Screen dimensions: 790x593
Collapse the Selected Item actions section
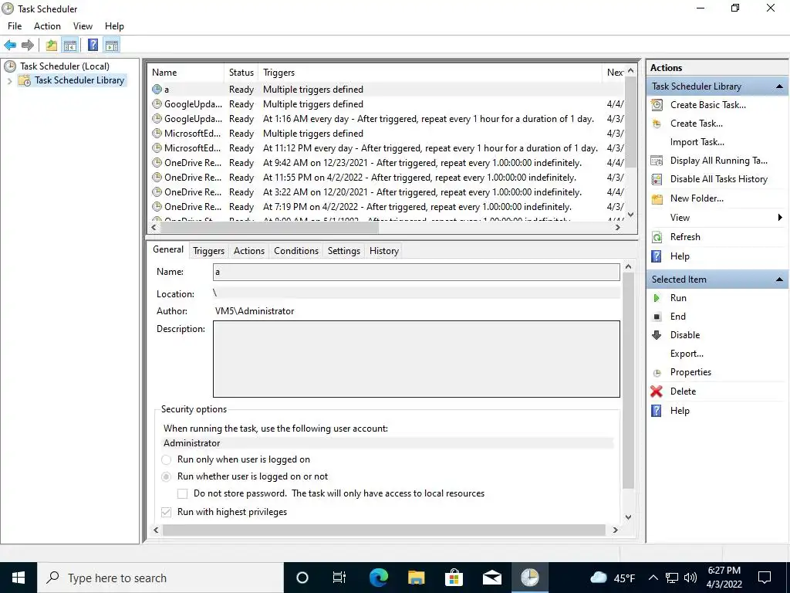click(x=779, y=280)
